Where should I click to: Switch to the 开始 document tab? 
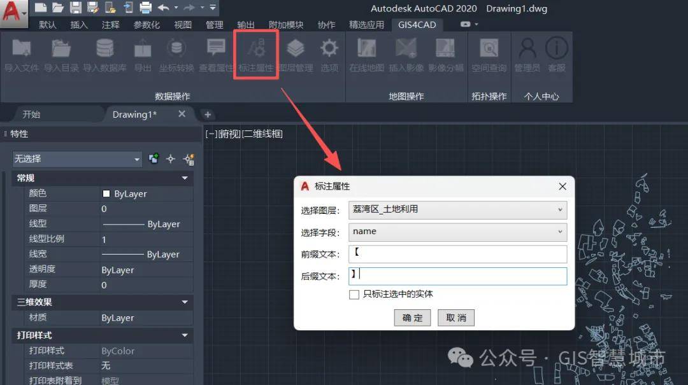point(31,115)
